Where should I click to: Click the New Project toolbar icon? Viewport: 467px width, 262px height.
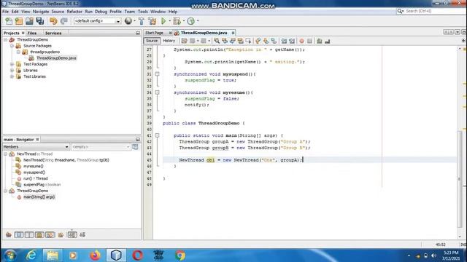[19, 21]
